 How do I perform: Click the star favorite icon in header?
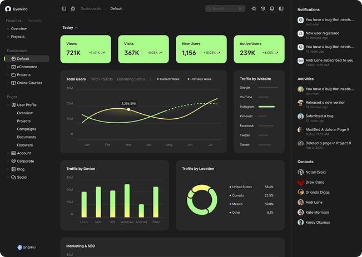[73, 9]
